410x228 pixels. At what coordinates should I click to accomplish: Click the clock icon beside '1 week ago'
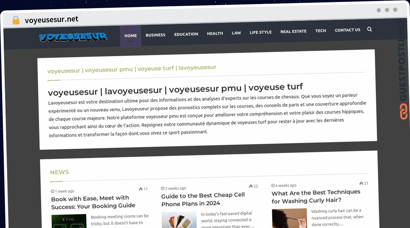[52, 191]
